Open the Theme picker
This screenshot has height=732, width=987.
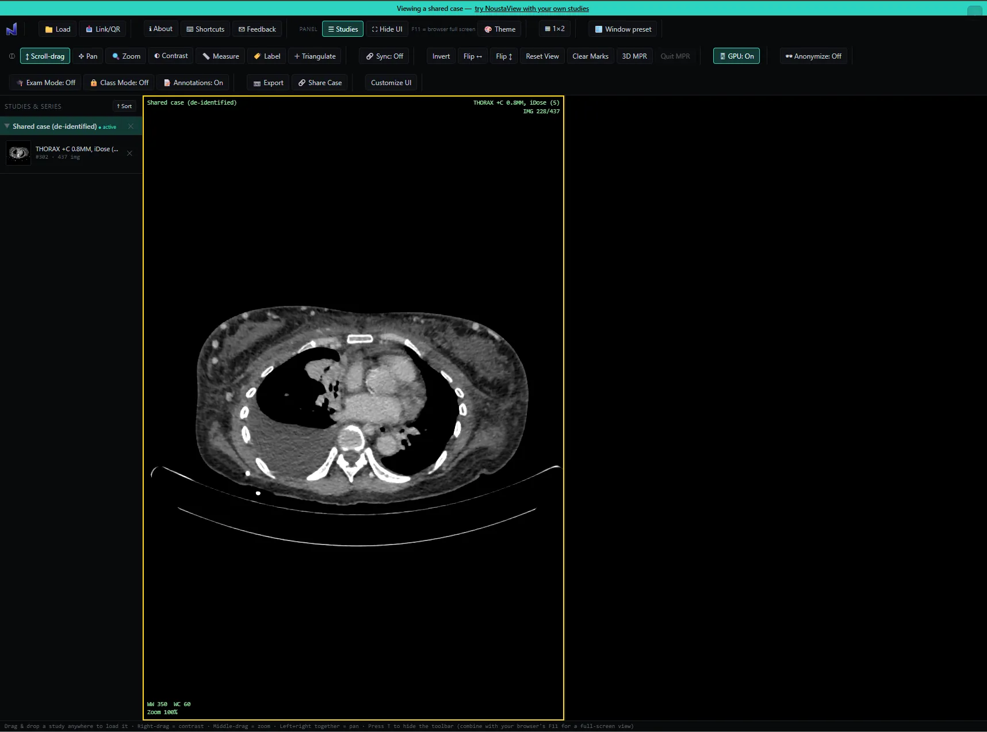click(500, 29)
